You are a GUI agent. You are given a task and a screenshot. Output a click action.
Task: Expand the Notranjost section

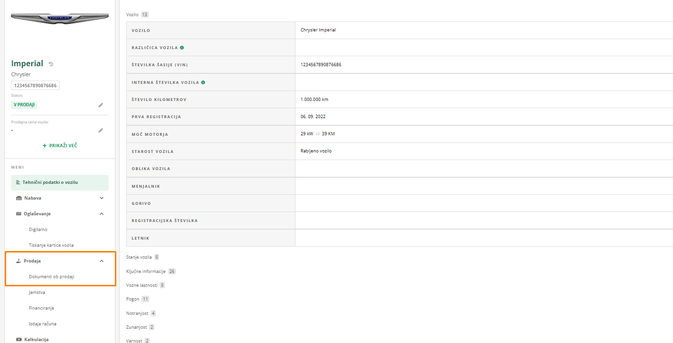[x=141, y=313]
